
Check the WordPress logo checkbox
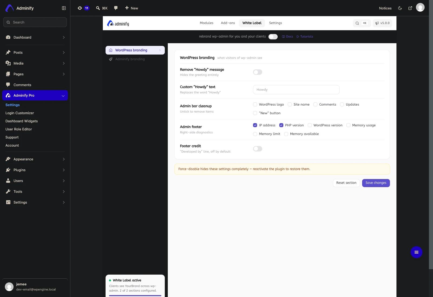click(255, 104)
